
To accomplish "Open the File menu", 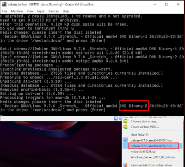I will 5,11.
